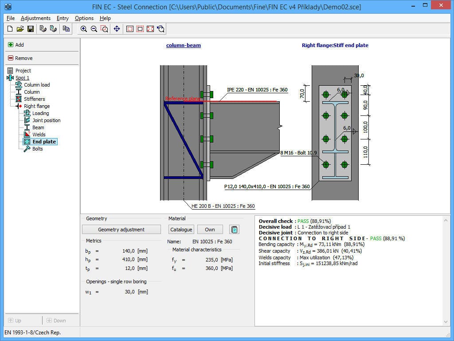Click the Geometry adjustment button

(x=121, y=230)
